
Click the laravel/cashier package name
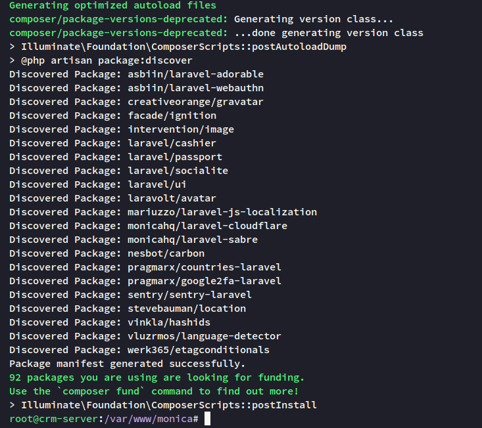(172, 143)
